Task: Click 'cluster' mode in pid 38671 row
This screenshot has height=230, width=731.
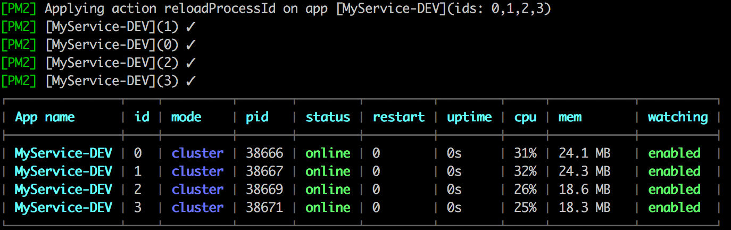Action: point(197,208)
